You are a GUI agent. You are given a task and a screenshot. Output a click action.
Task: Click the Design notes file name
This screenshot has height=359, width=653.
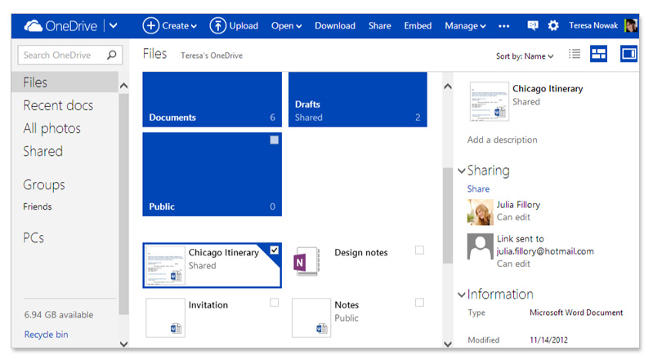tap(361, 252)
